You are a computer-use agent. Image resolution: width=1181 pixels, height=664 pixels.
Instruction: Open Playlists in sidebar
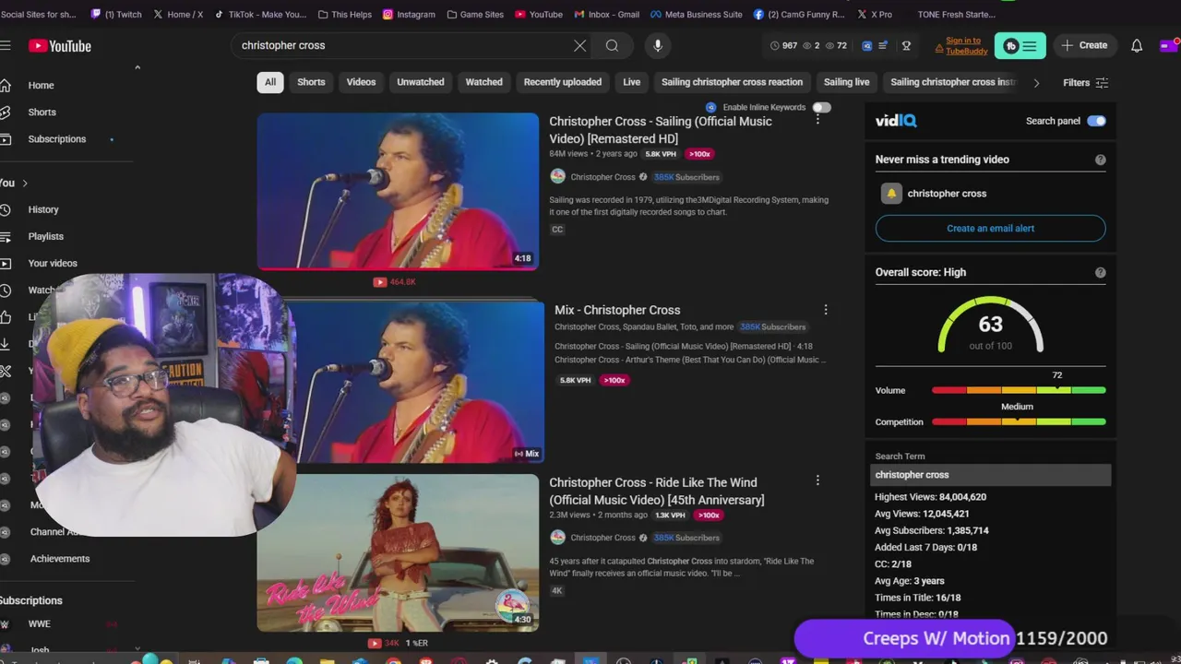(45, 236)
